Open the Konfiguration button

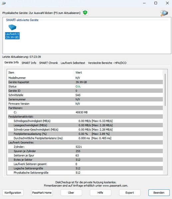[x=13, y=193]
